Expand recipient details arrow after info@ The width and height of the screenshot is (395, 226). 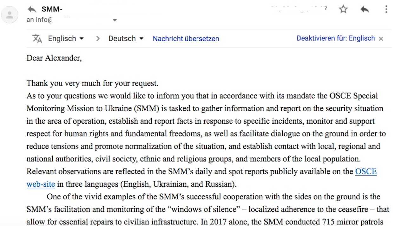(x=115, y=20)
